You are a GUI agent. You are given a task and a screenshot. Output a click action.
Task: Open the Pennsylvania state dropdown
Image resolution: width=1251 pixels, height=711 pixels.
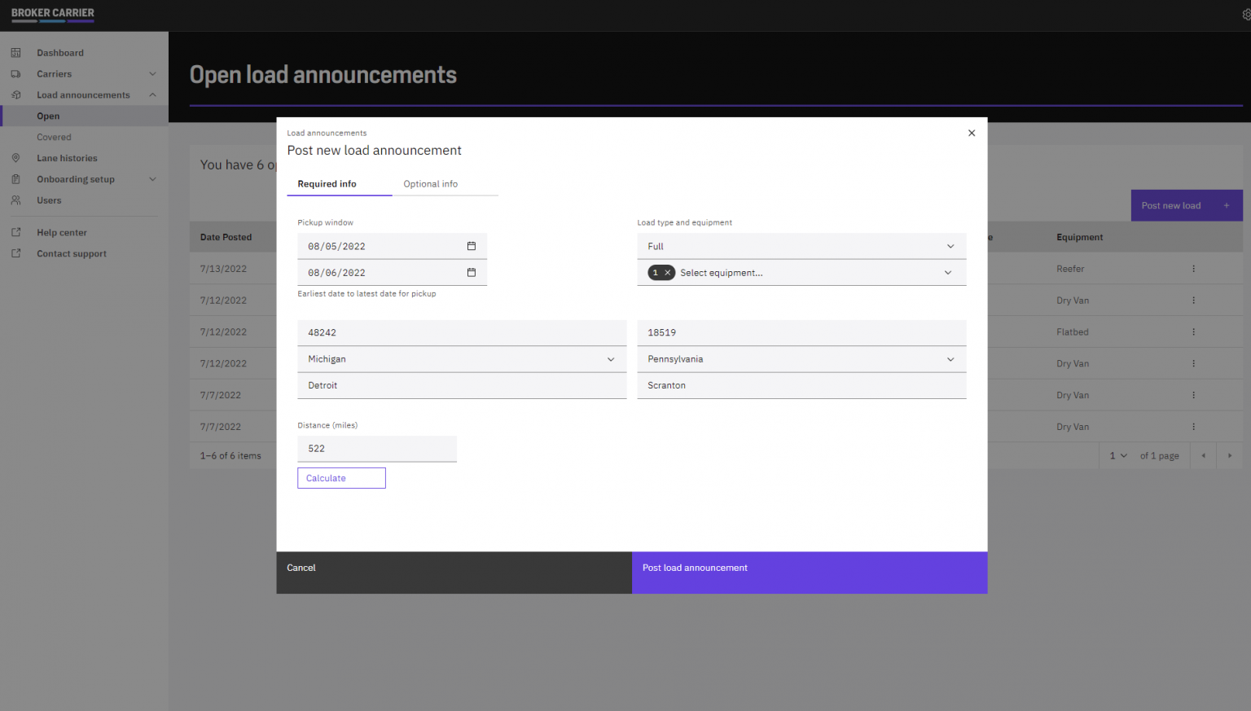[801, 359]
